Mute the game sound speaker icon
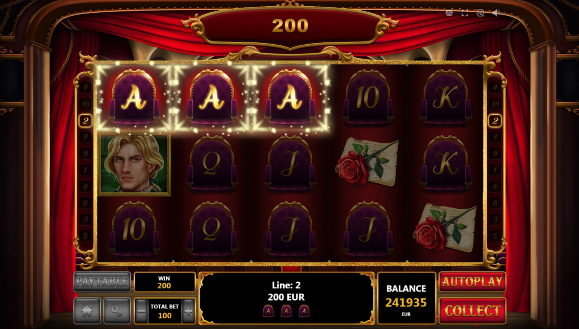579x329 pixels. click(496, 13)
